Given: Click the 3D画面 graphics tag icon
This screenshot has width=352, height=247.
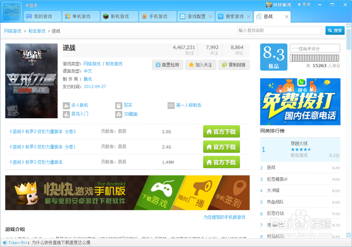Looking at the screenshot, I should (x=119, y=113).
